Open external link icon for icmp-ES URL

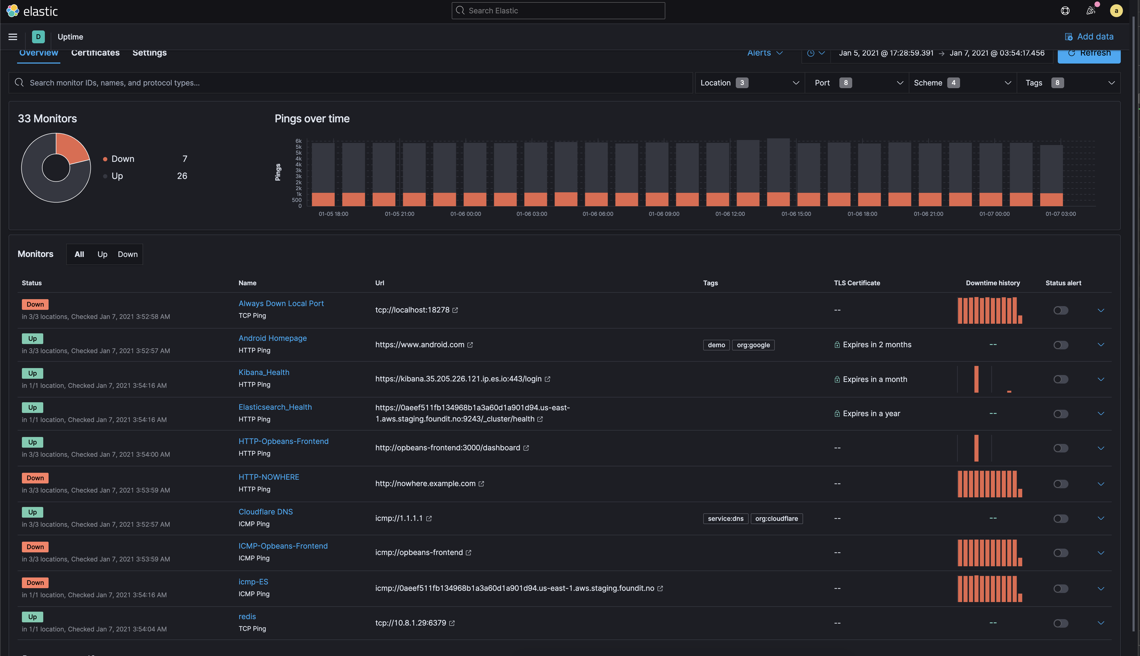click(x=660, y=589)
